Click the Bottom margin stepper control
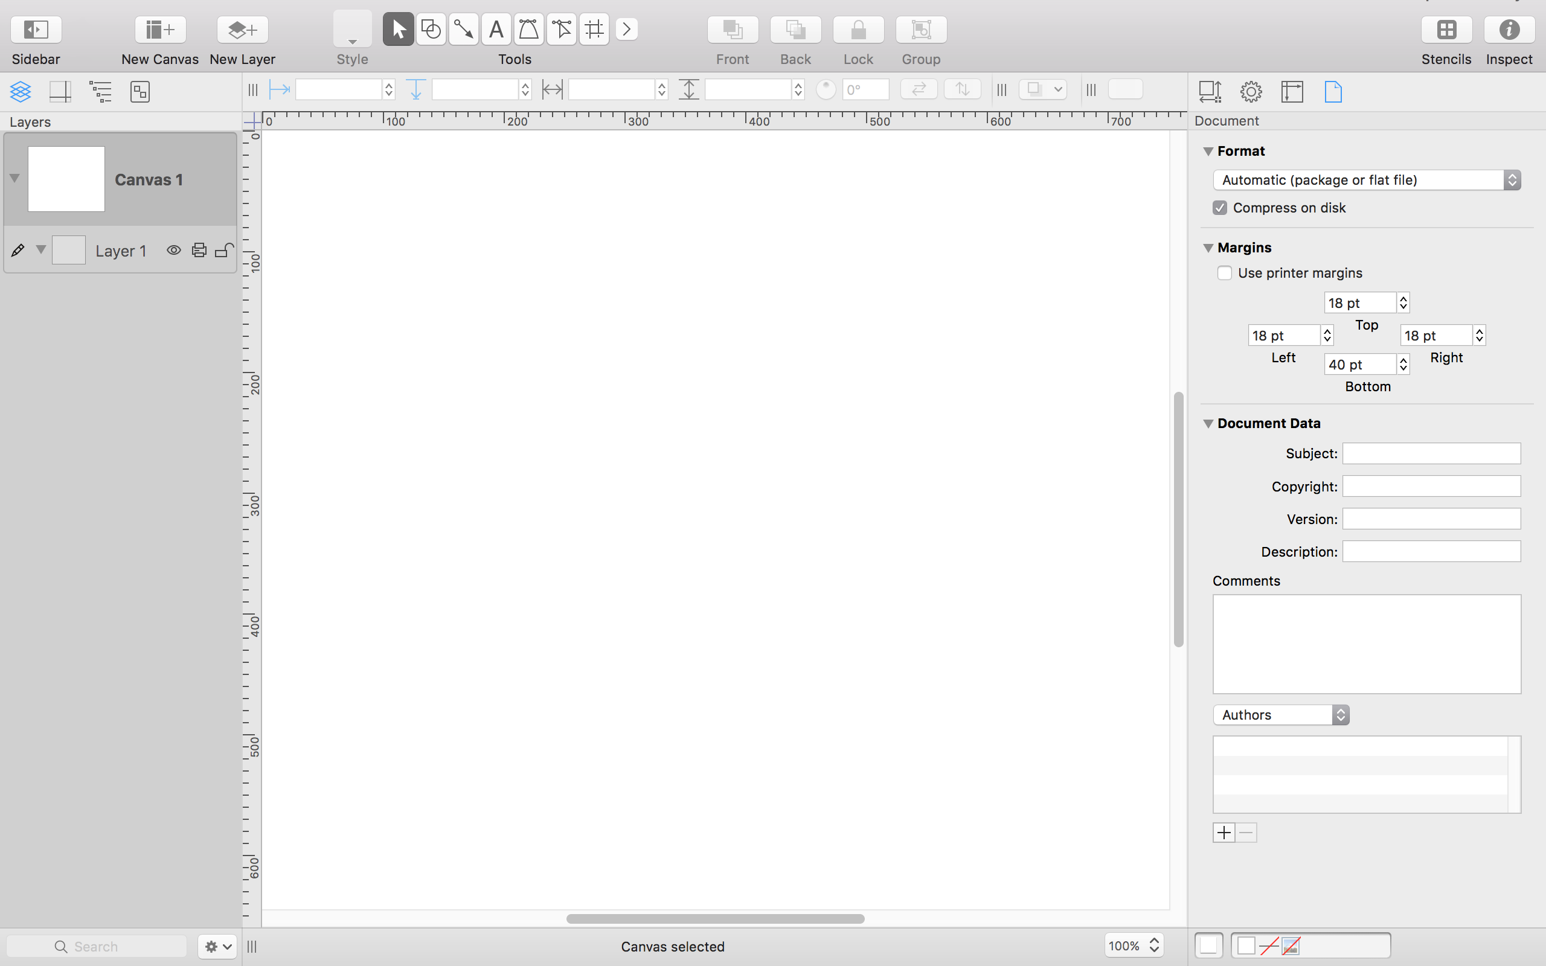This screenshot has height=966, width=1546. (x=1403, y=364)
